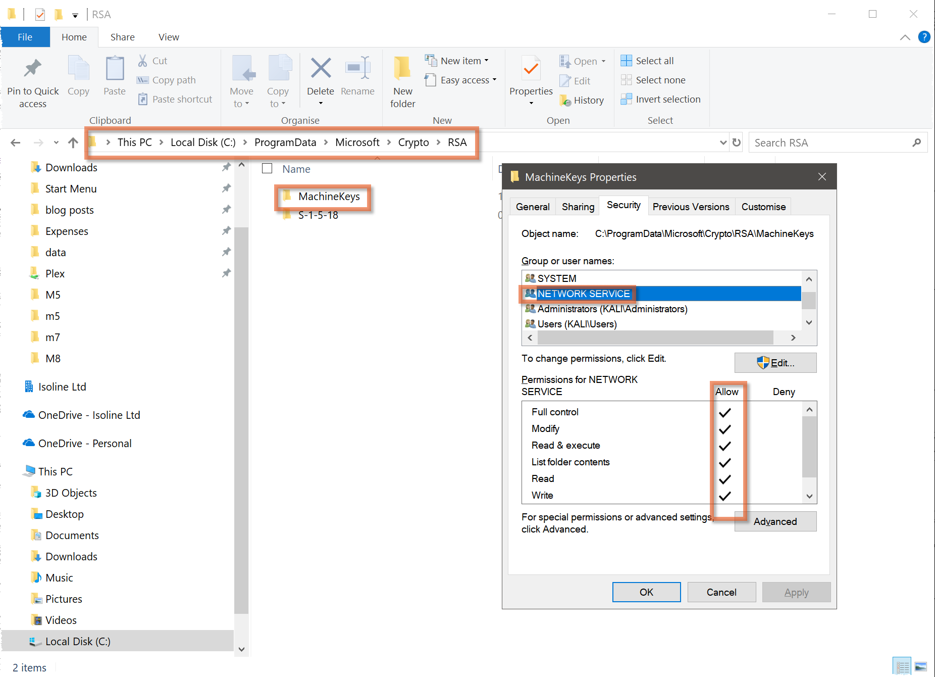Switch to large icons view in status bar
The width and height of the screenshot is (935, 677).
click(x=921, y=666)
